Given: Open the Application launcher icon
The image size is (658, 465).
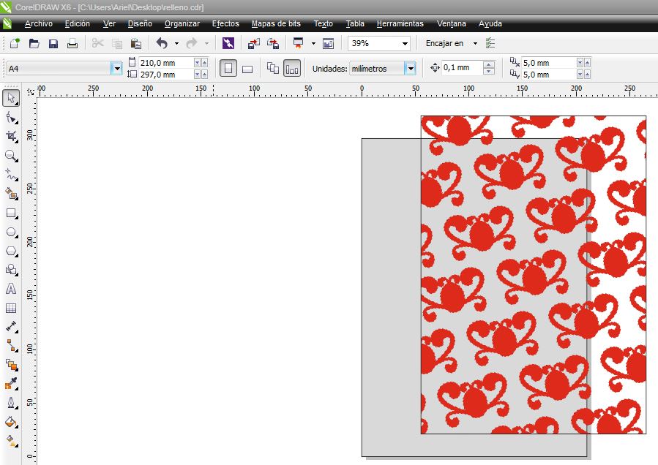Looking at the screenshot, I should (299, 43).
